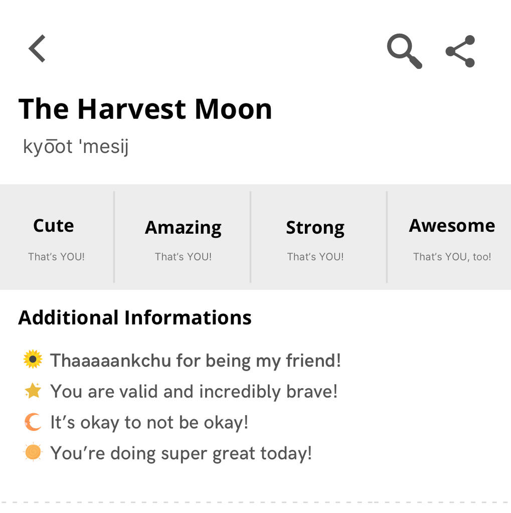Click the Additional Informations heading

pyautogui.click(x=135, y=317)
